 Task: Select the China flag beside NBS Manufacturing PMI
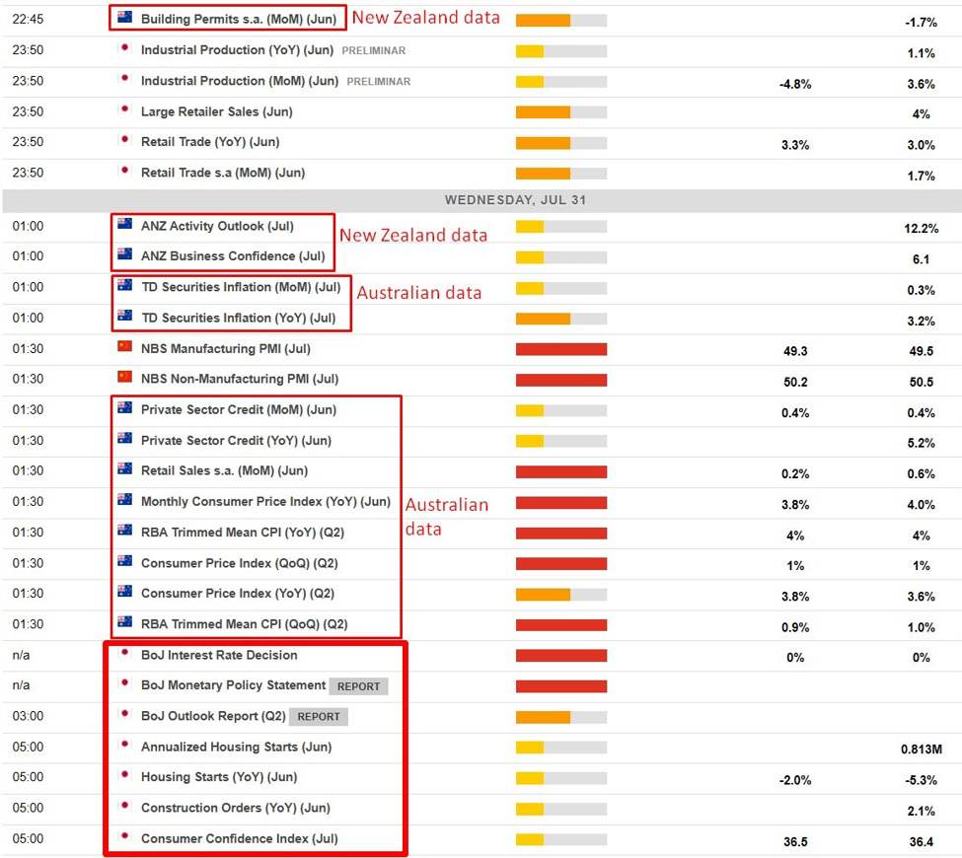coord(124,347)
